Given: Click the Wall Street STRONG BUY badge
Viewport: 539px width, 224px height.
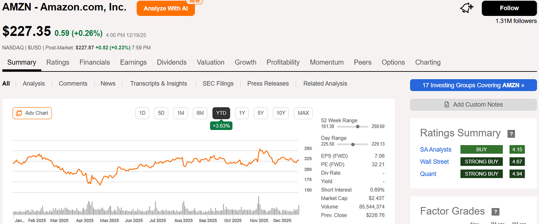Looking at the screenshot, I should coord(482,162).
